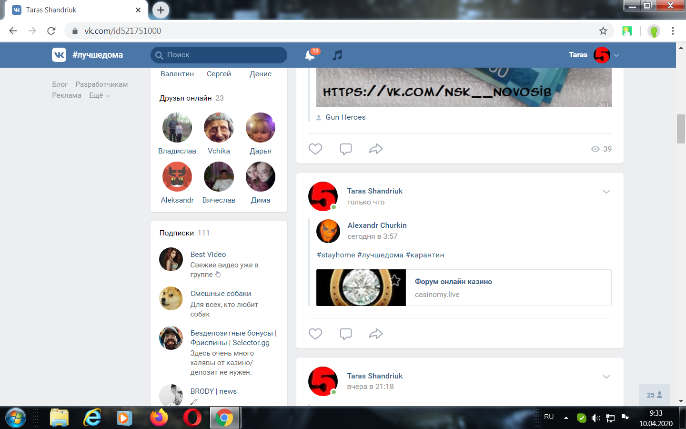686x429 pixels.
Task: Click the page vertical scrollbar thumb
Action: (x=681, y=129)
